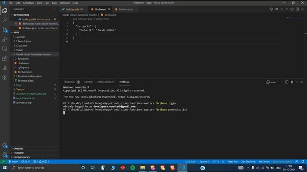307x172 pixels.
Task: Open the Manage gear menu
Action: click(x=5, y=155)
